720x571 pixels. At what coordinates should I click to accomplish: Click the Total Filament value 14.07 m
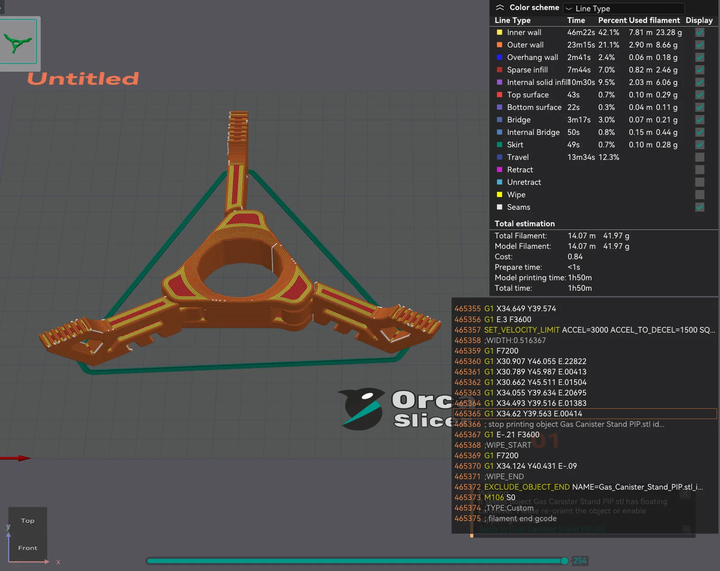(x=581, y=236)
